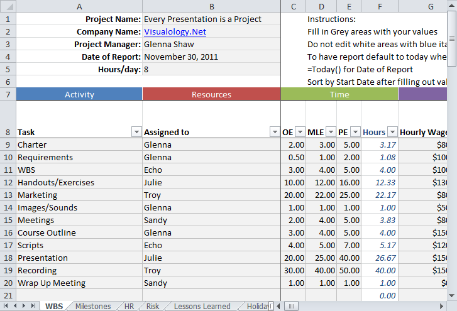Select the Project Name value cell

pos(211,19)
